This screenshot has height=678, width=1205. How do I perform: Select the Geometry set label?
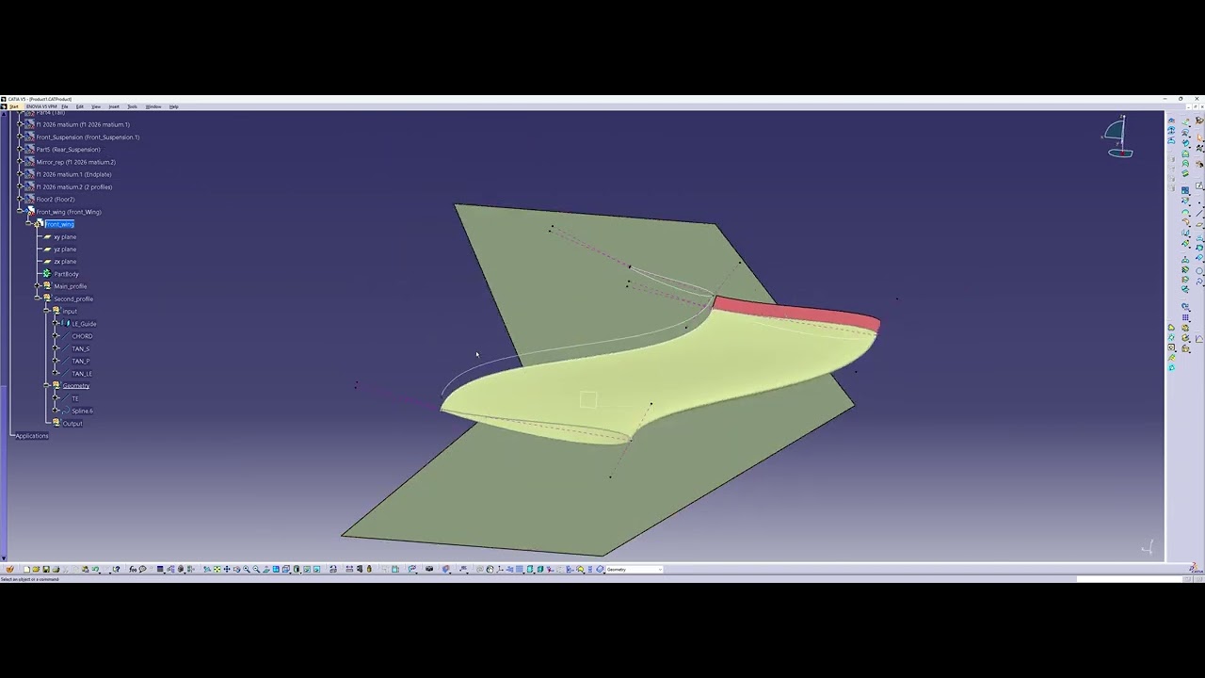click(76, 385)
